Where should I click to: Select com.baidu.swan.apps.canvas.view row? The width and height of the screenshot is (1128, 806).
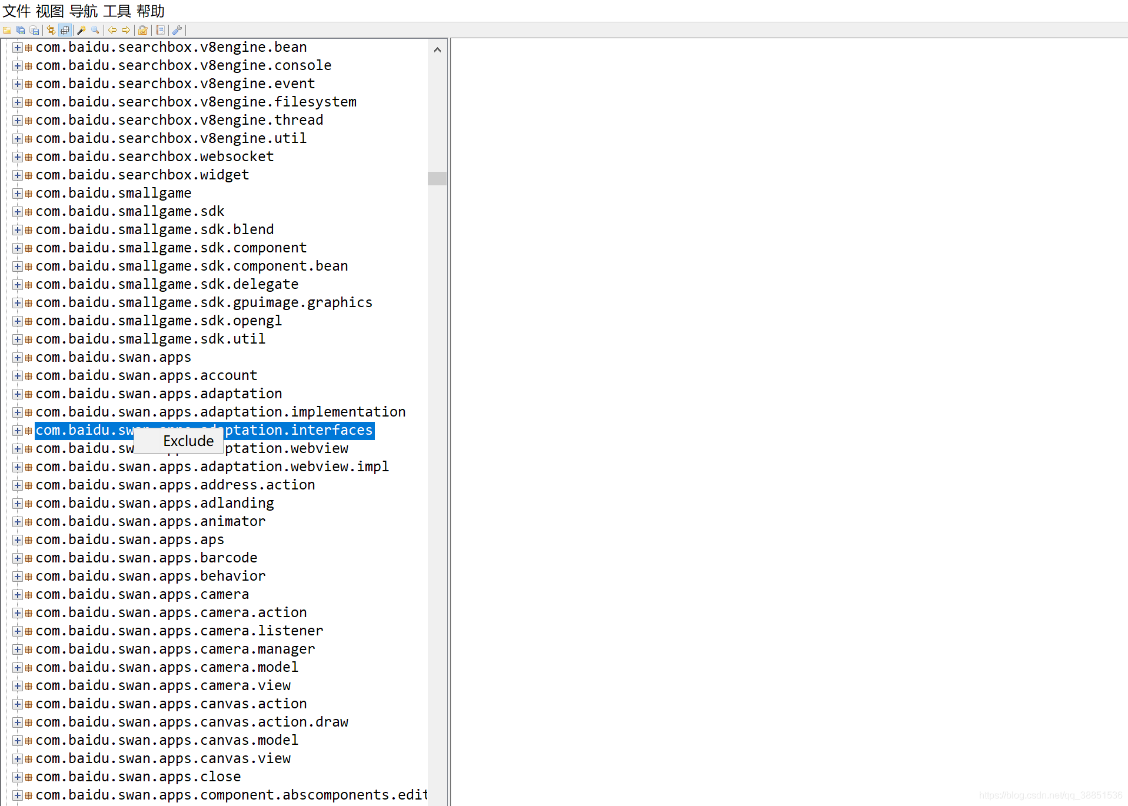click(163, 759)
